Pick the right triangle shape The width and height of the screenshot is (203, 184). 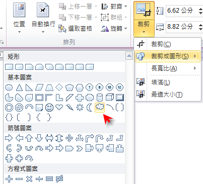[29, 87]
